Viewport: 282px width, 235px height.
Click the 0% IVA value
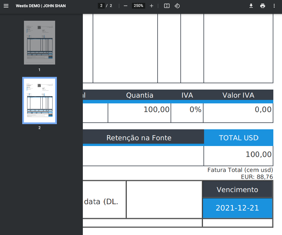(195, 109)
